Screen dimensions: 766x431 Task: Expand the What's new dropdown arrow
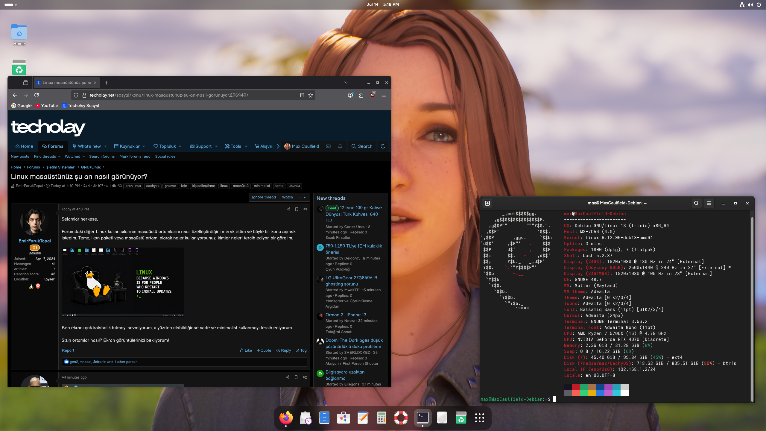(106, 146)
